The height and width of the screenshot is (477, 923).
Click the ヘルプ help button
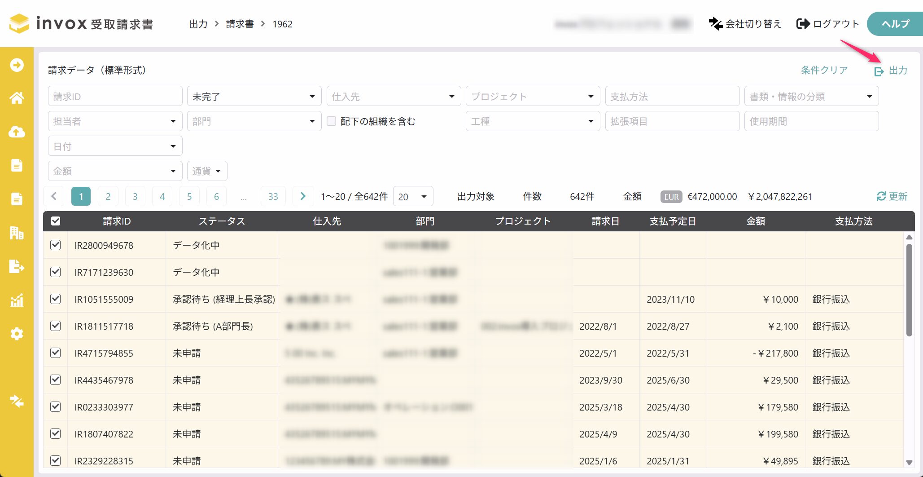[x=895, y=24]
